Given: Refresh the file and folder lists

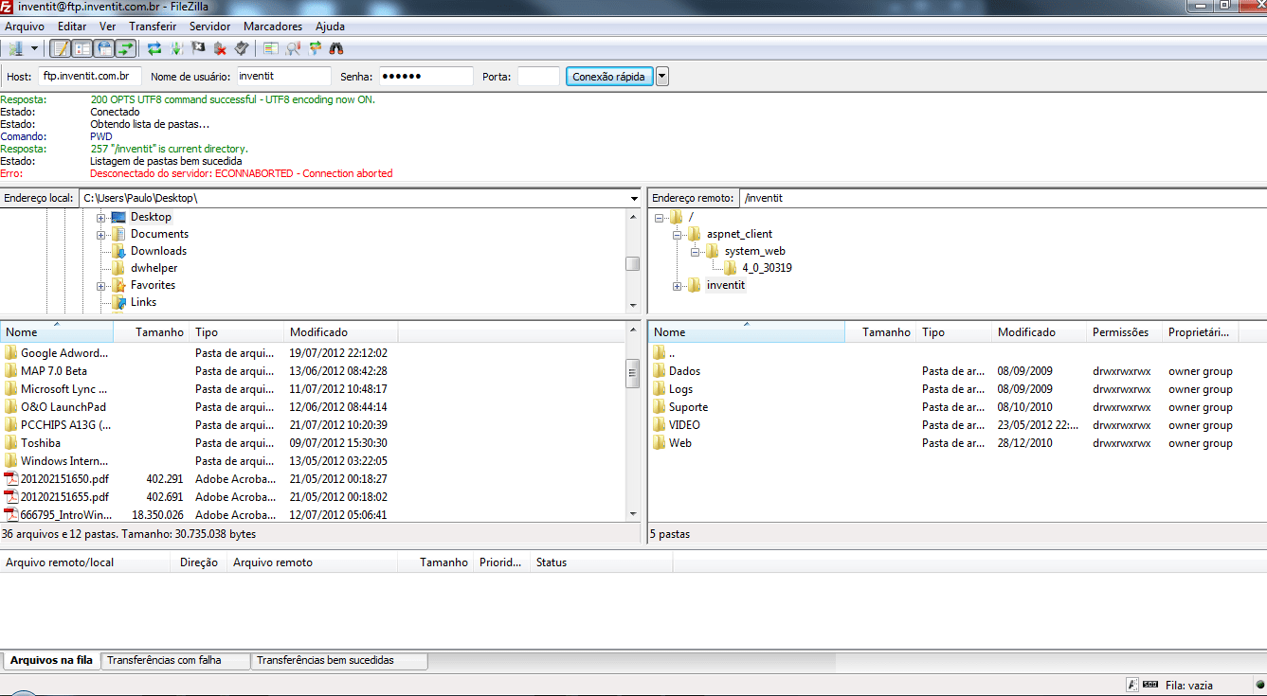Looking at the screenshot, I should pos(154,48).
